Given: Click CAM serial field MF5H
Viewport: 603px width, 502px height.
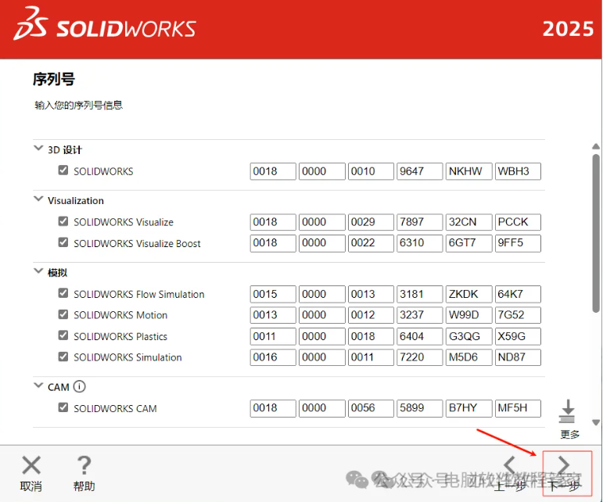Looking at the screenshot, I should 518,408.
